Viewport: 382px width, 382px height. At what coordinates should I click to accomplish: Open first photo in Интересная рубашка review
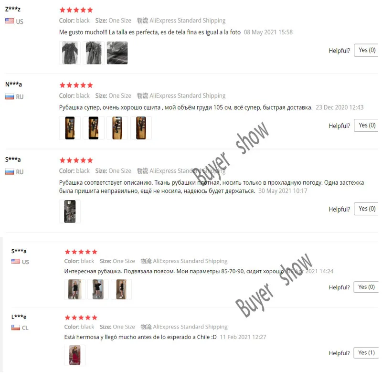point(75,289)
